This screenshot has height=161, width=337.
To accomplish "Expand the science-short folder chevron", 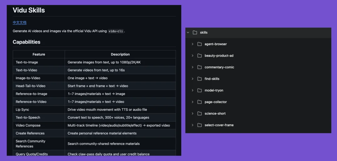I will [193, 113].
